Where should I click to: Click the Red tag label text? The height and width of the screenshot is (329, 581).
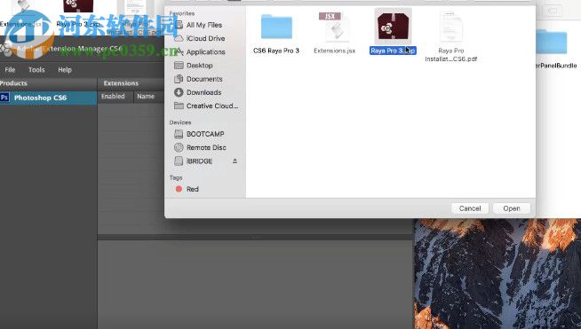192,189
